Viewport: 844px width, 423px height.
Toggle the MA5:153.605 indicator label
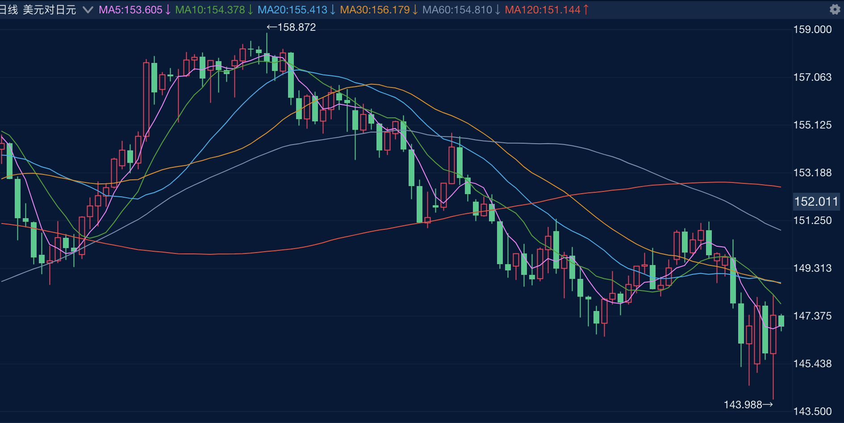click(x=130, y=10)
